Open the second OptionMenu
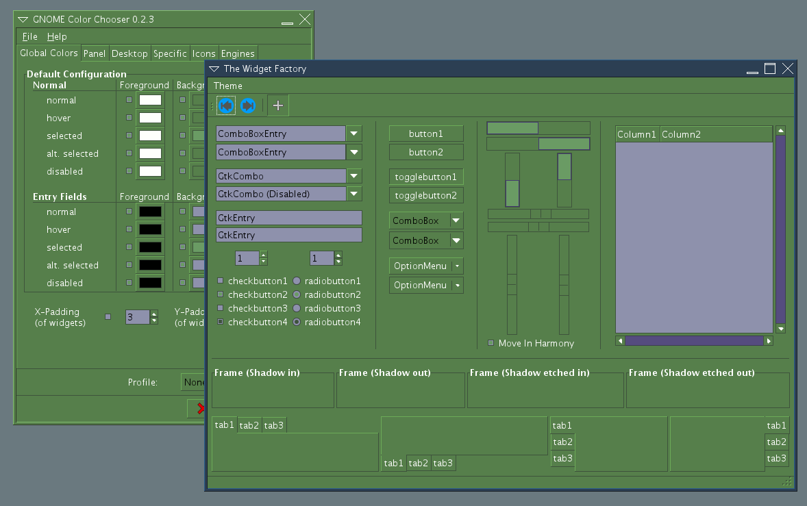The image size is (807, 506). tap(426, 285)
